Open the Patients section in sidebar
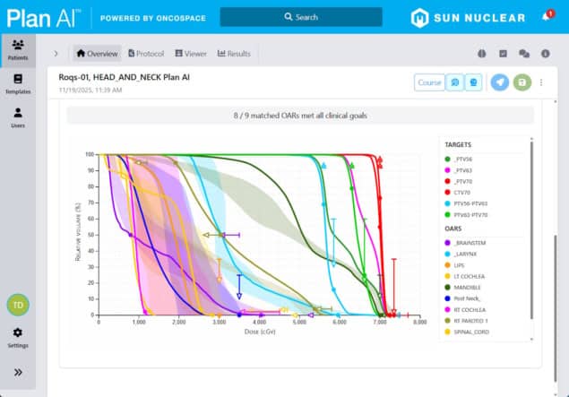 click(18, 49)
